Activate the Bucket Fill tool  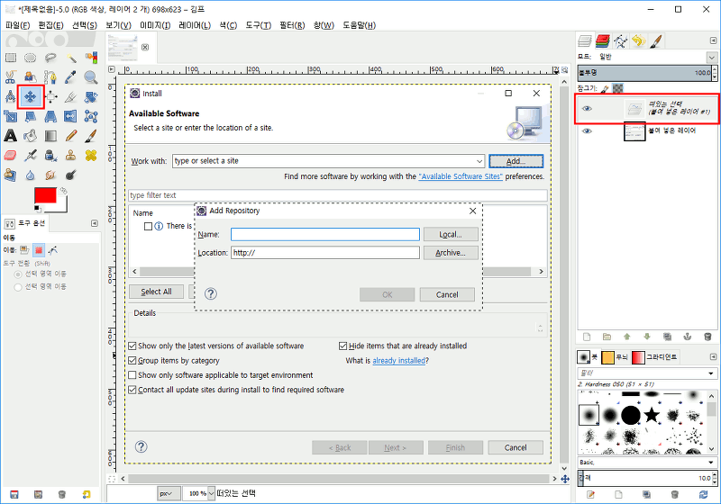pos(31,136)
